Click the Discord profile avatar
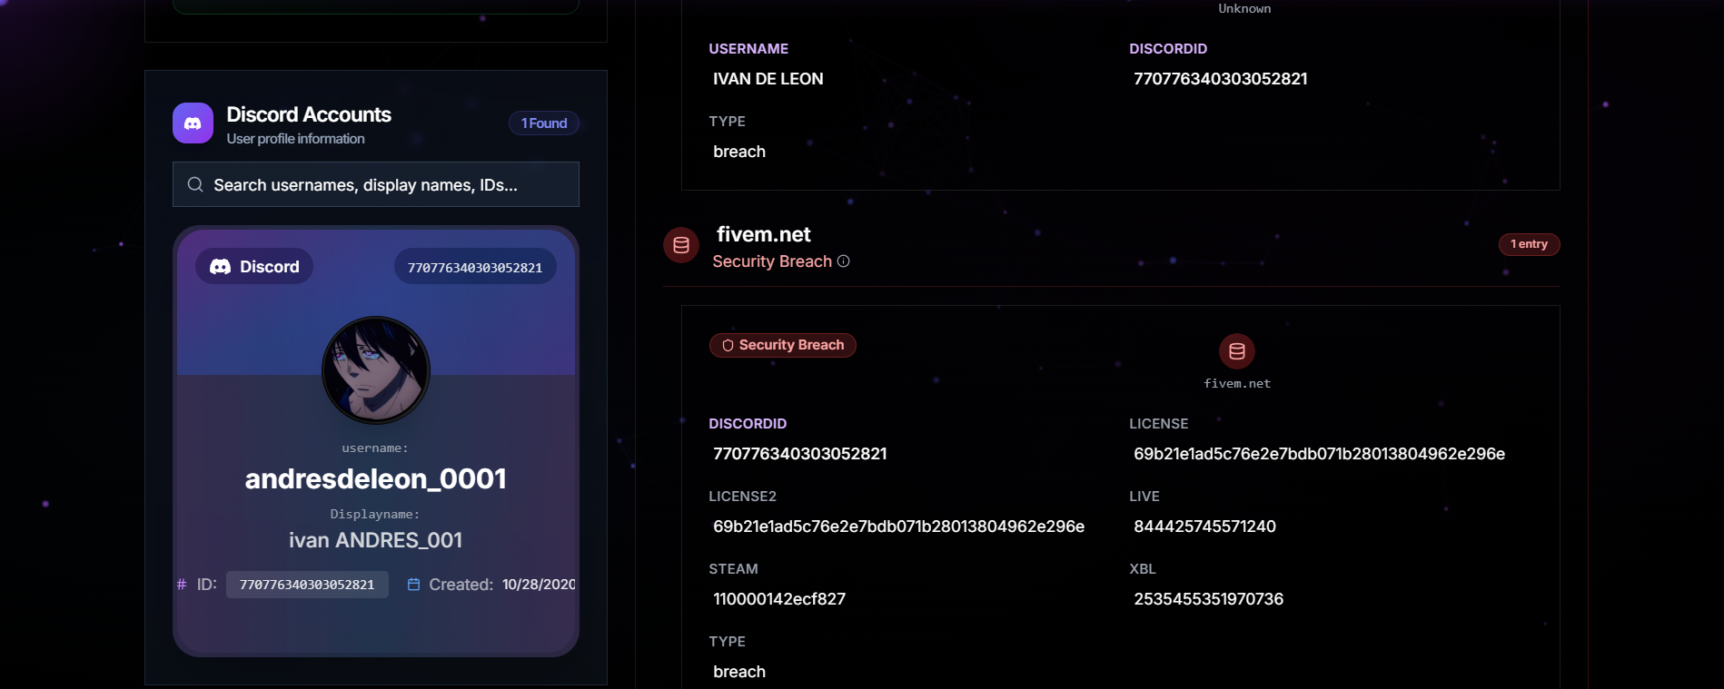This screenshot has height=689, width=1724. pos(376,370)
